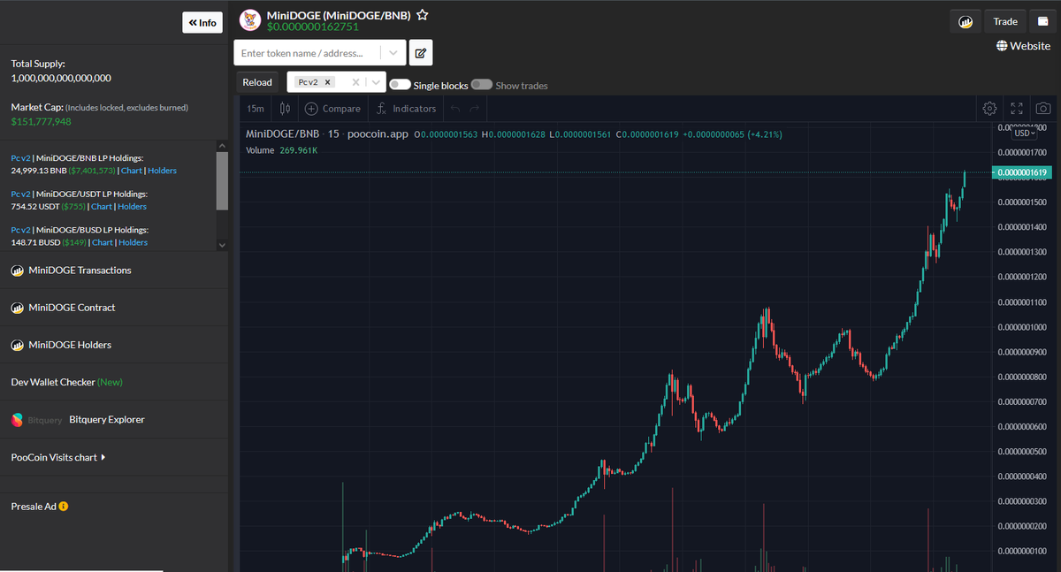Toggle the favorite star next to MiniDOGE
This screenshot has width=1061, height=572.
(x=422, y=14)
